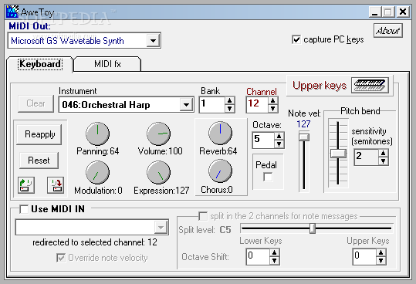Click the AweToy title bar app icon
The width and height of the screenshot is (416, 284).
(12, 12)
